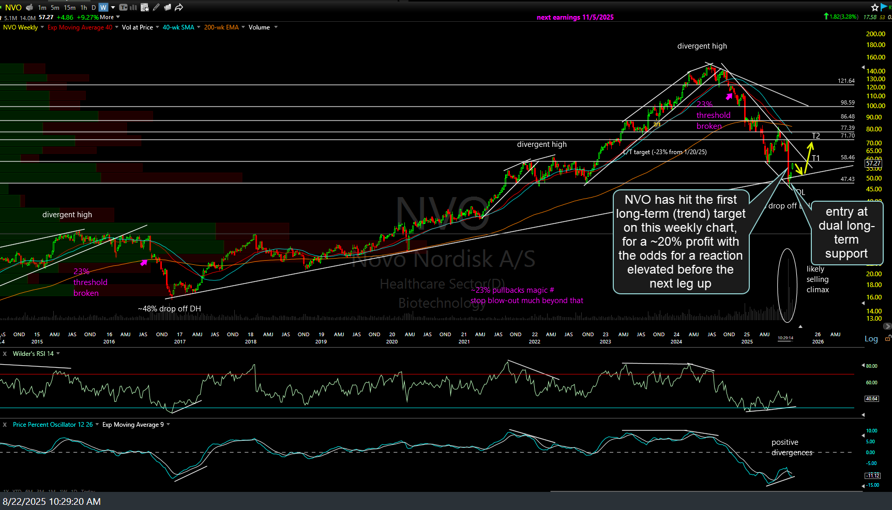Image resolution: width=892 pixels, height=510 pixels.
Task: Click the last price 57.27 quote
Action: point(46,17)
